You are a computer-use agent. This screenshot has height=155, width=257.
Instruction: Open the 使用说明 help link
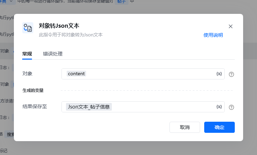click(x=213, y=35)
